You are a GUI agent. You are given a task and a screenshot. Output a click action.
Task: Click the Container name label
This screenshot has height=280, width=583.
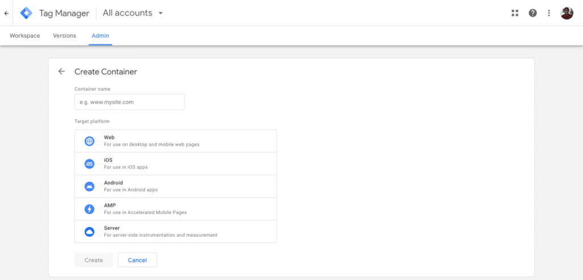pos(92,89)
